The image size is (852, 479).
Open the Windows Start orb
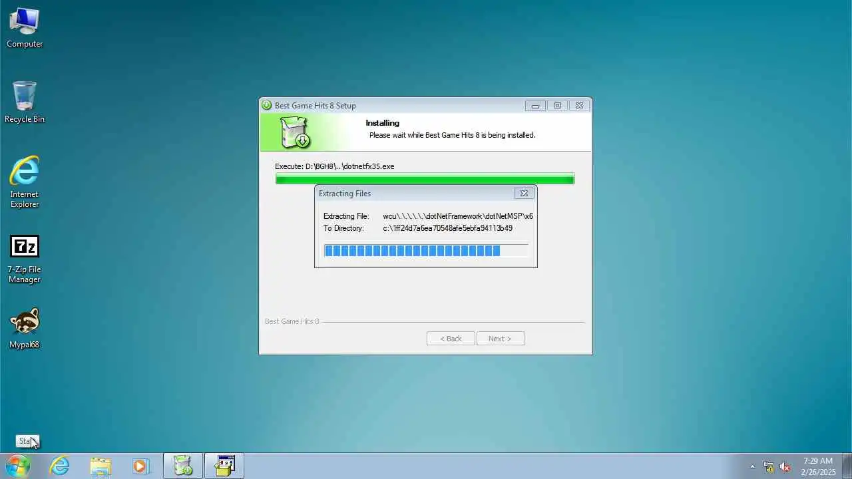[18, 466]
